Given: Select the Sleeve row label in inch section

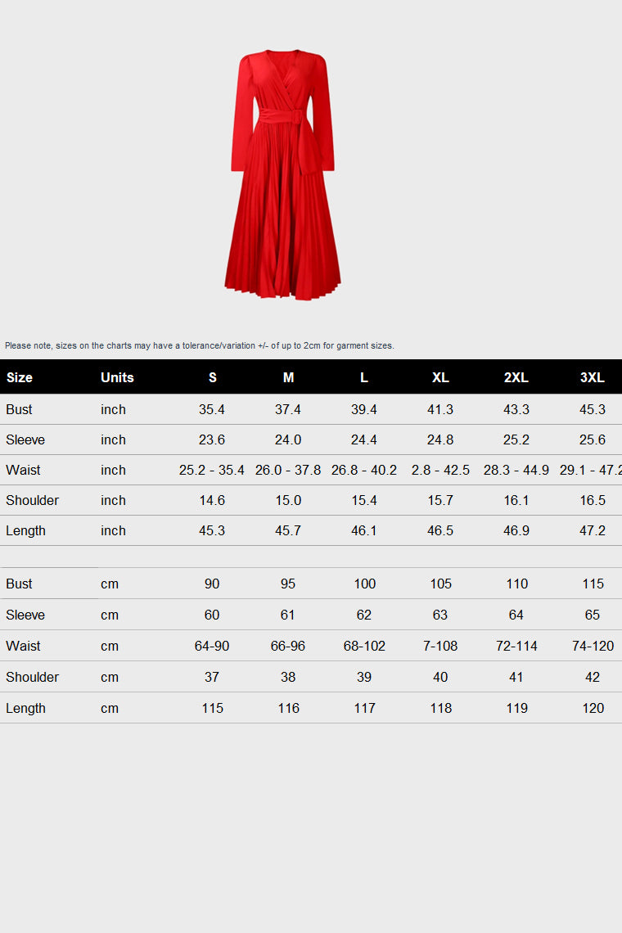Looking at the screenshot, I should click(25, 439).
